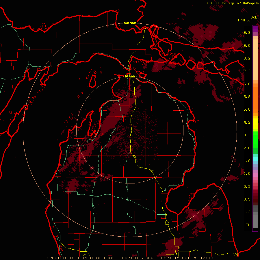Screen dimensions: 260x260
Task: Click the 3.4 value on the legend
Action: (247, 135)
